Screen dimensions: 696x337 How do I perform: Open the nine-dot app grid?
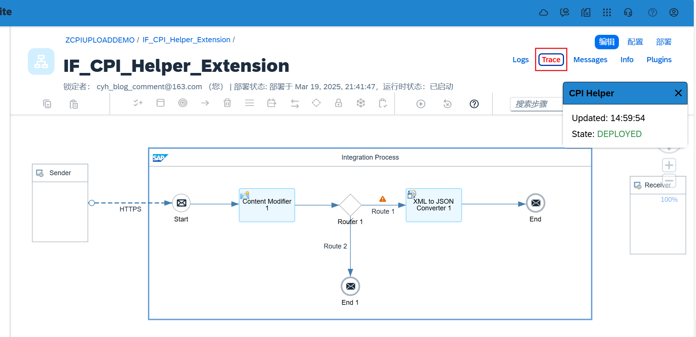pyautogui.click(x=607, y=13)
